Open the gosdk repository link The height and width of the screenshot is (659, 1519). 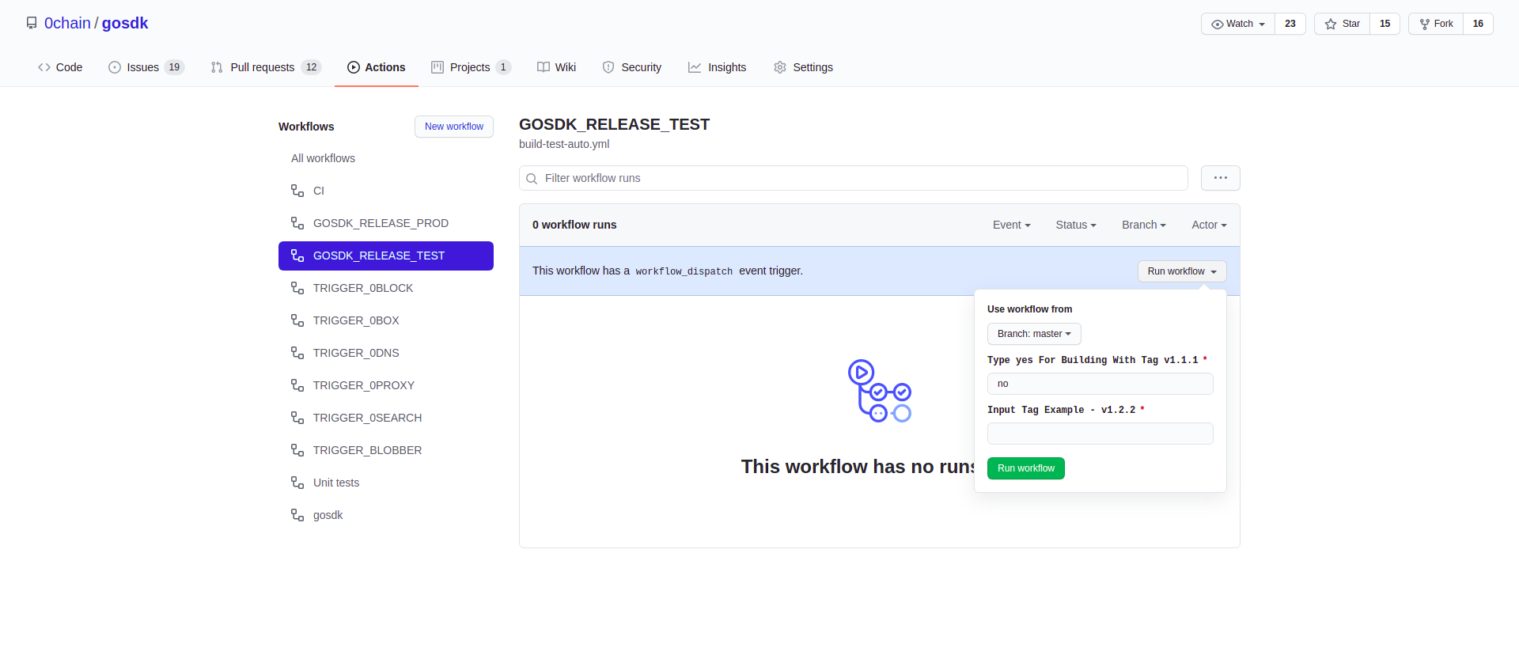pyautogui.click(x=125, y=23)
